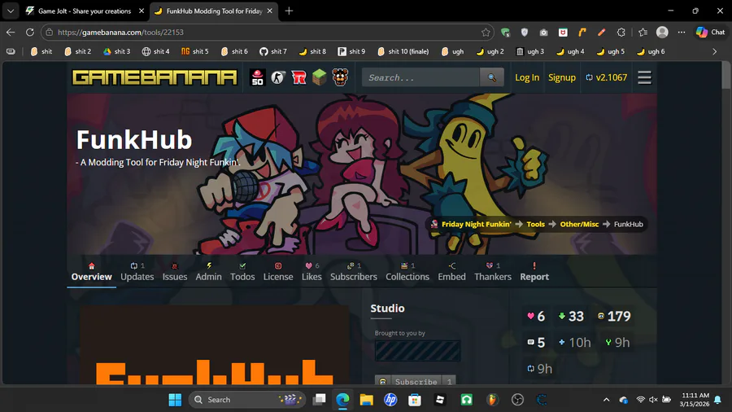Screen dimensions: 732x412
Task: Bookmark this page with the star
Action: point(486,33)
